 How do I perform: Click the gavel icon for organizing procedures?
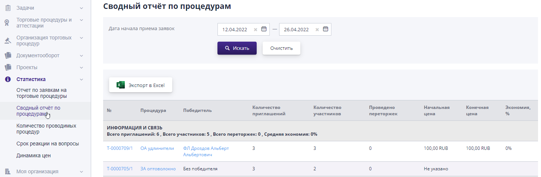click(7, 41)
